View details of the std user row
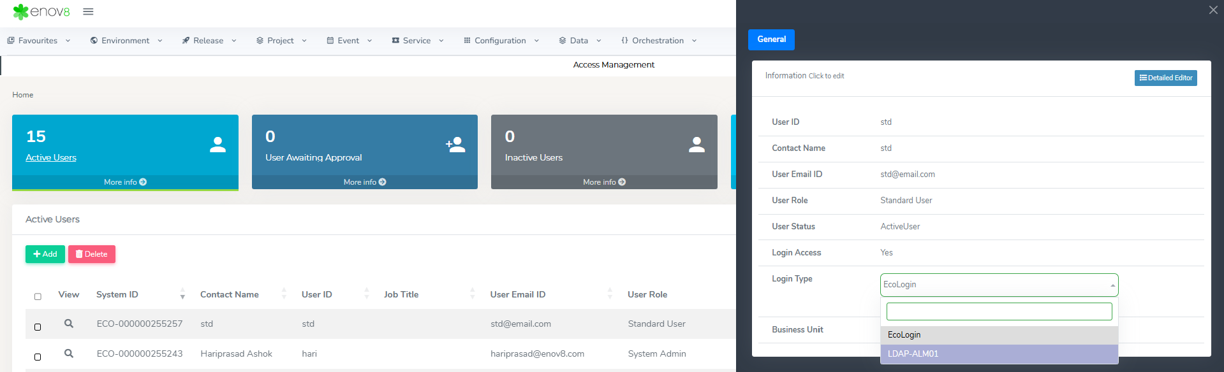 click(x=69, y=324)
